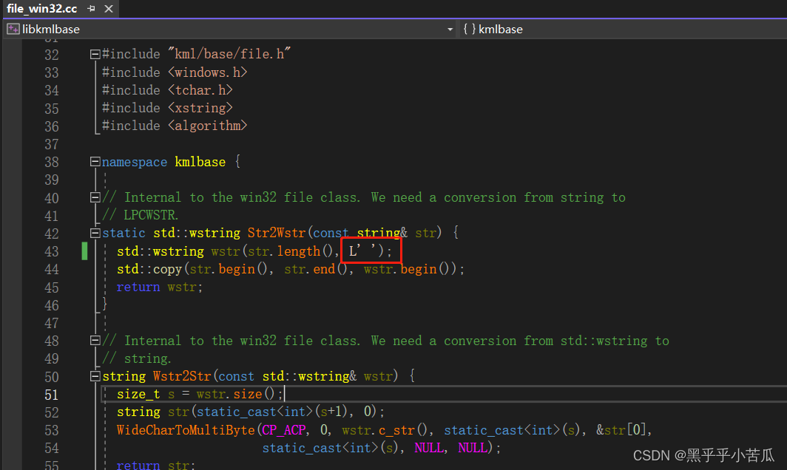The image size is (787, 470).
Task: Click the green change-tracking bar at line 43
Action: tap(85, 251)
